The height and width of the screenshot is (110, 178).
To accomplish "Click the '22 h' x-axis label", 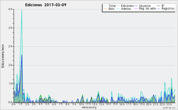I will tap(162, 104).
